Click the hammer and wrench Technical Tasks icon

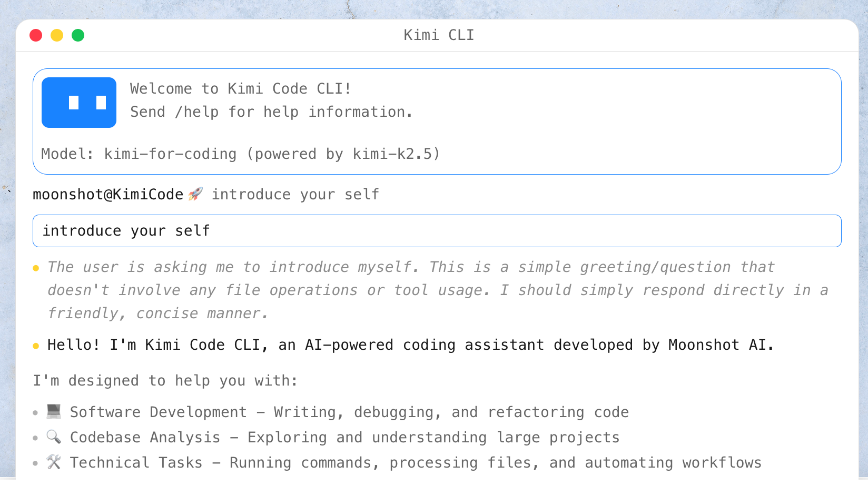(54, 462)
